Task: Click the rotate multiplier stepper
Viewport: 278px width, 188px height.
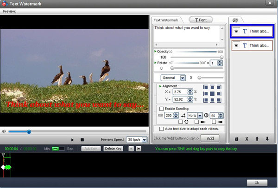Action: click(x=220, y=63)
